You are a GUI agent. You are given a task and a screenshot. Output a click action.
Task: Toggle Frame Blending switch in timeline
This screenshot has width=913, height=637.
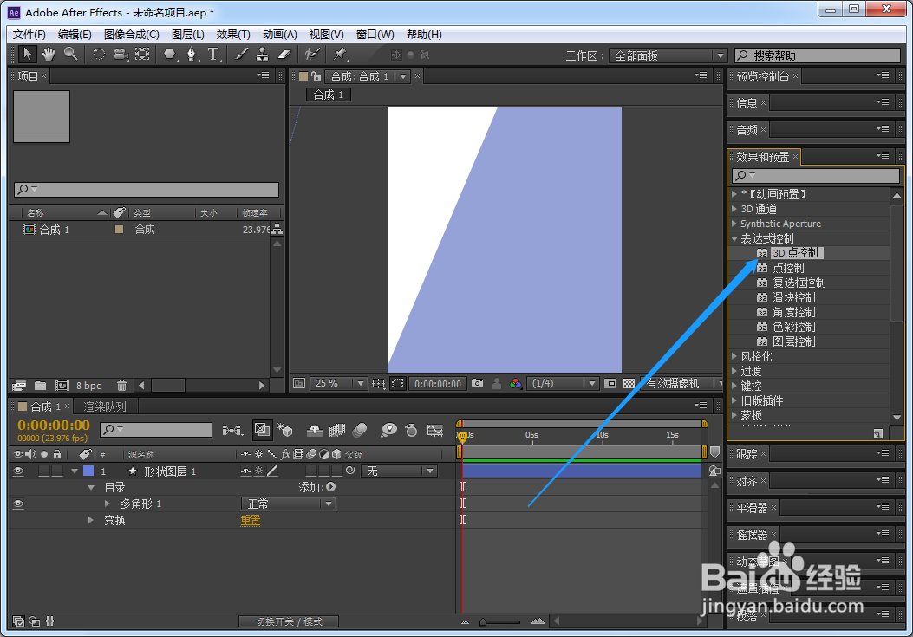(337, 430)
